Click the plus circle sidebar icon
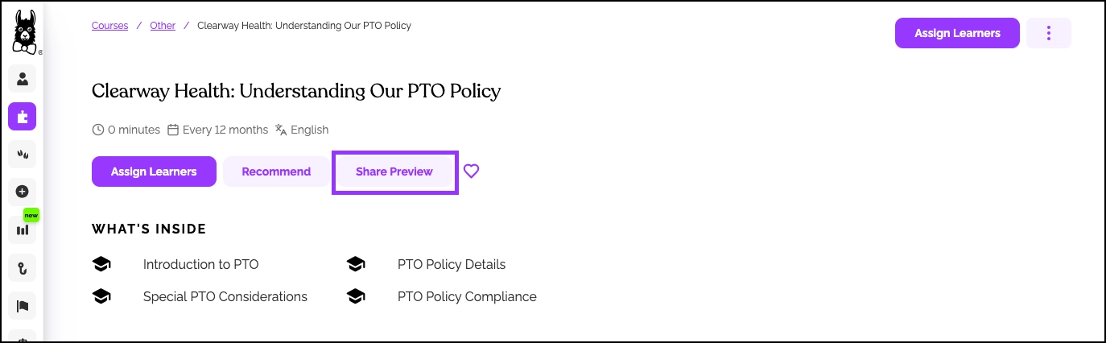 23,192
